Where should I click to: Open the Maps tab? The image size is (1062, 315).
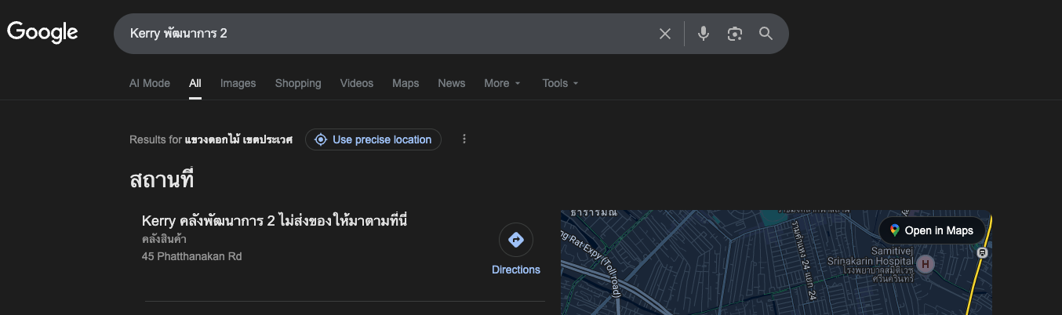[x=406, y=83]
